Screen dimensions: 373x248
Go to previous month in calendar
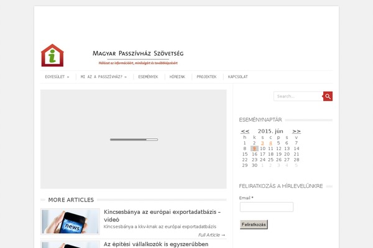coord(245,131)
